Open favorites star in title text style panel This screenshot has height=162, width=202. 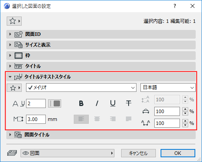[14, 88]
